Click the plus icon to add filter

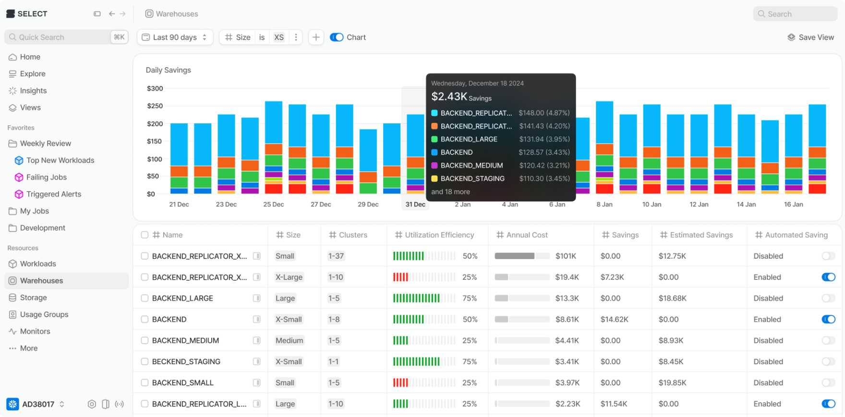(x=316, y=37)
